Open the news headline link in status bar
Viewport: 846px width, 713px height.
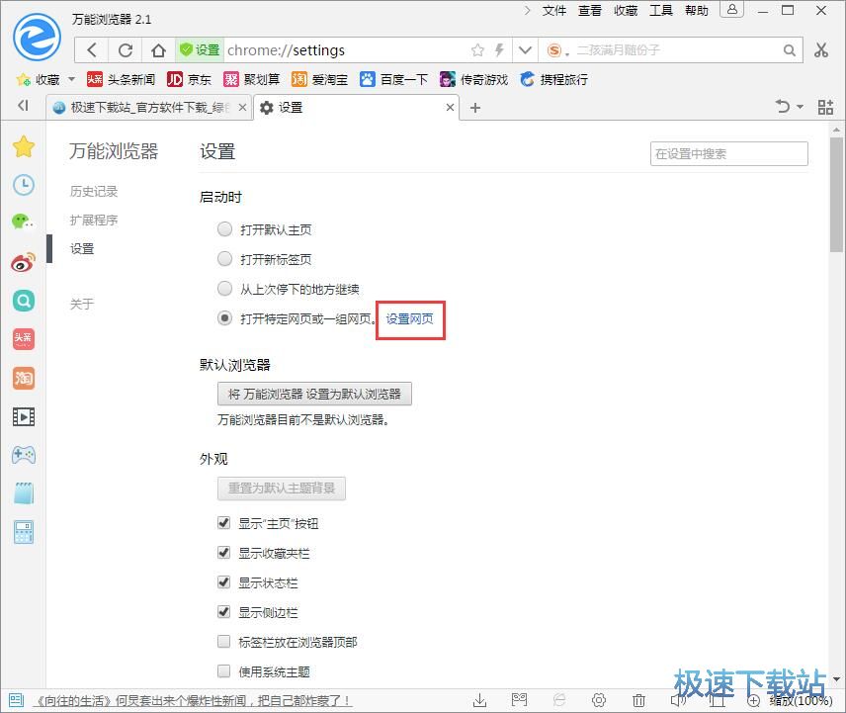click(192, 700)
